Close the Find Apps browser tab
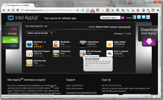Image resolution: width=163 pixels, height=100 pixels. click(32, 5)
